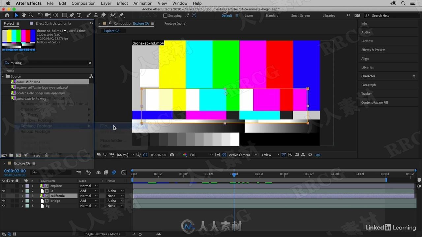422x237 pixels.
Task: Toggle the frame blending enable button
Action: [106, 172]
